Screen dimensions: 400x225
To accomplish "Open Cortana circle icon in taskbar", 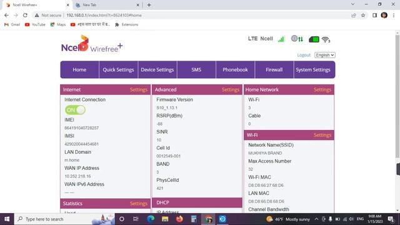I will pos(122,219).
